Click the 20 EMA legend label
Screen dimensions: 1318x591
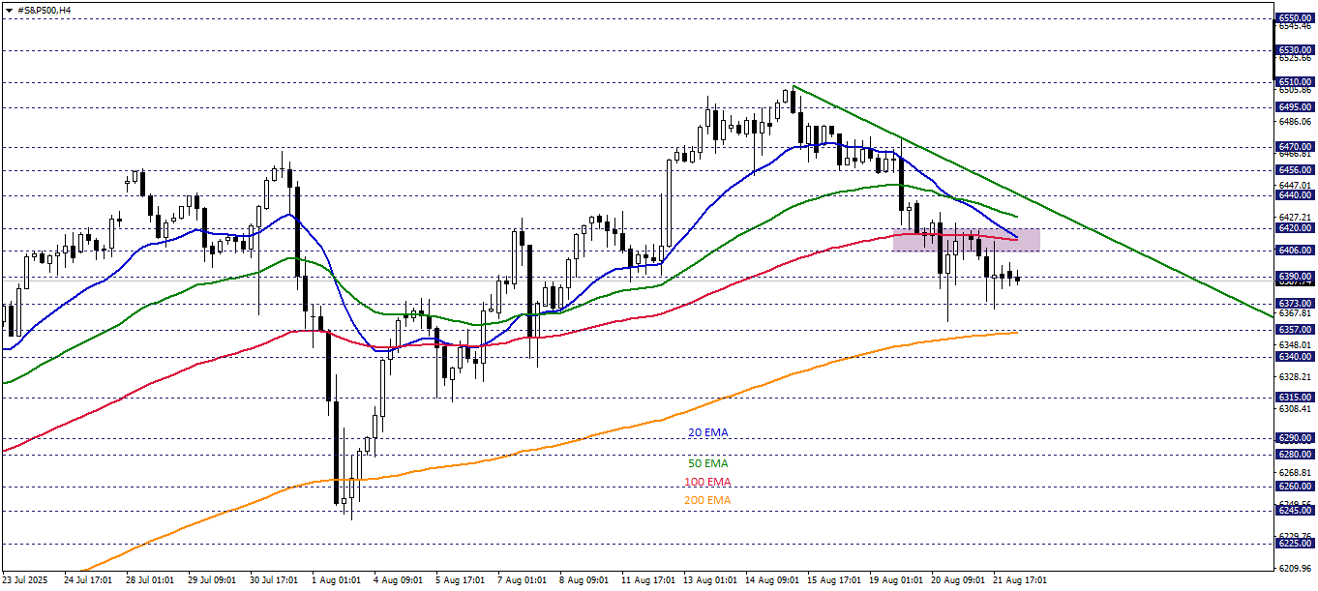pos(708,433)
